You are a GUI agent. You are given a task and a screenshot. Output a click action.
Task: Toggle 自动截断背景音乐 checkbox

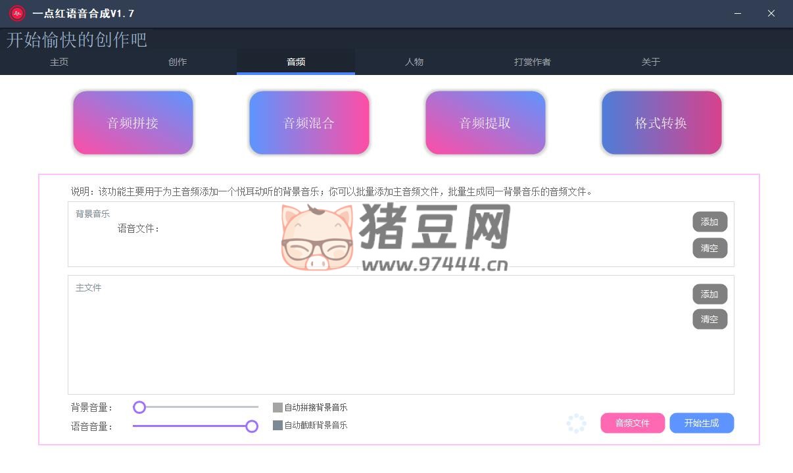[277, 426]
